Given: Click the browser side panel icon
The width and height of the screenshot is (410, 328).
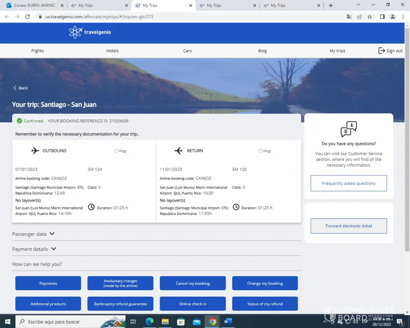Looking at the screenshot, I should click(382, 17).
